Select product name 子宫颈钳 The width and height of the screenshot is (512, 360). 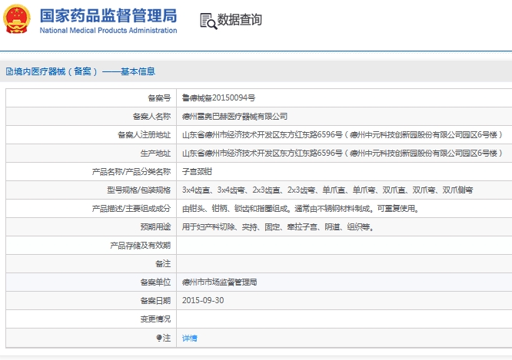(197, 171)
